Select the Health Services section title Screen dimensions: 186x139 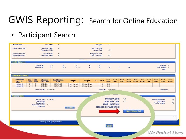(x=19, y=62)
